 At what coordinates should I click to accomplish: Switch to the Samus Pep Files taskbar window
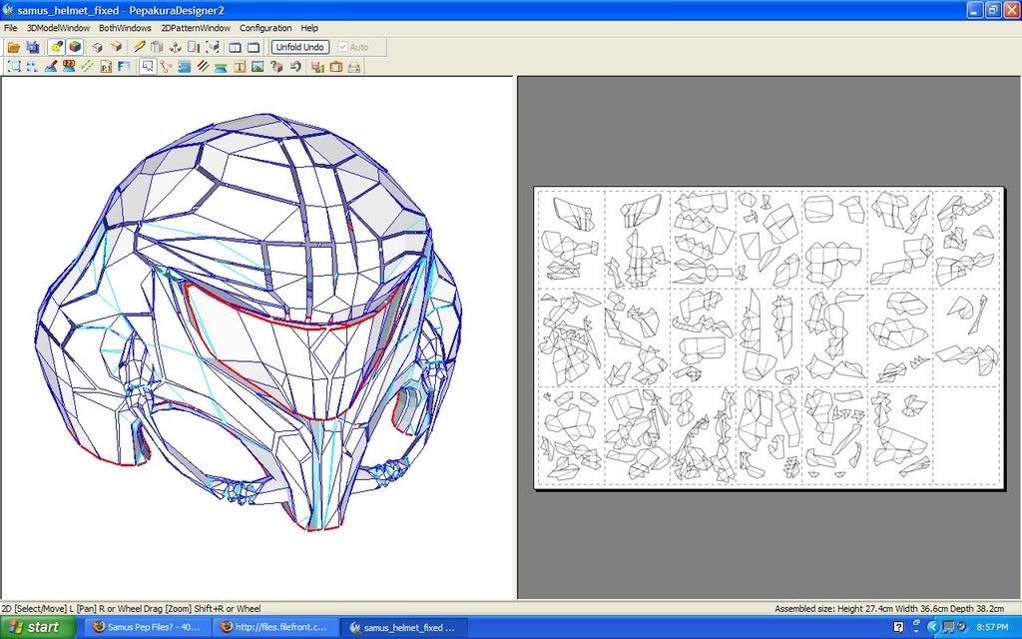click(x=146, y=627)
